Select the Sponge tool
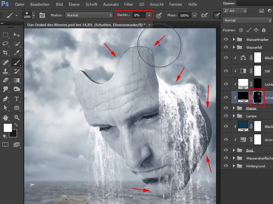Screen dimensions: 273x204 (17, 89)
